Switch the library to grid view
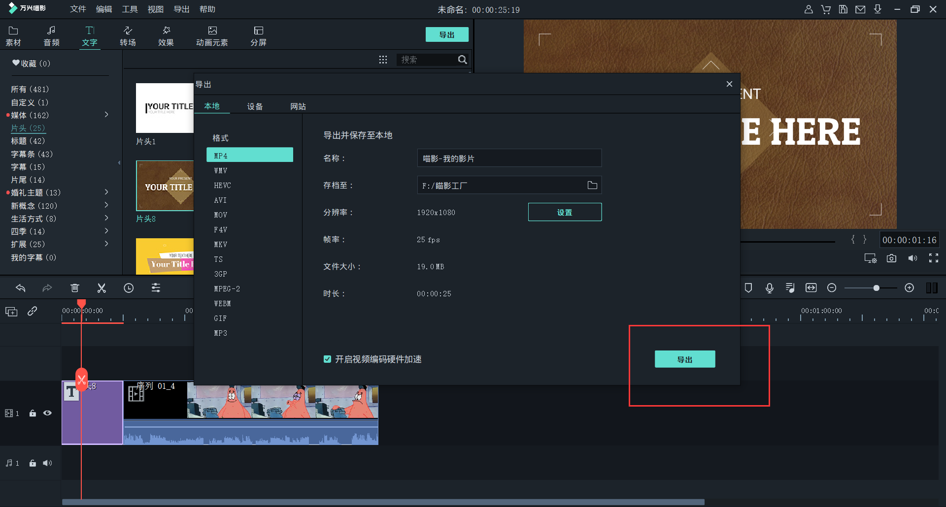The width and height of the screenshot is (946, 507). point(383,60)
